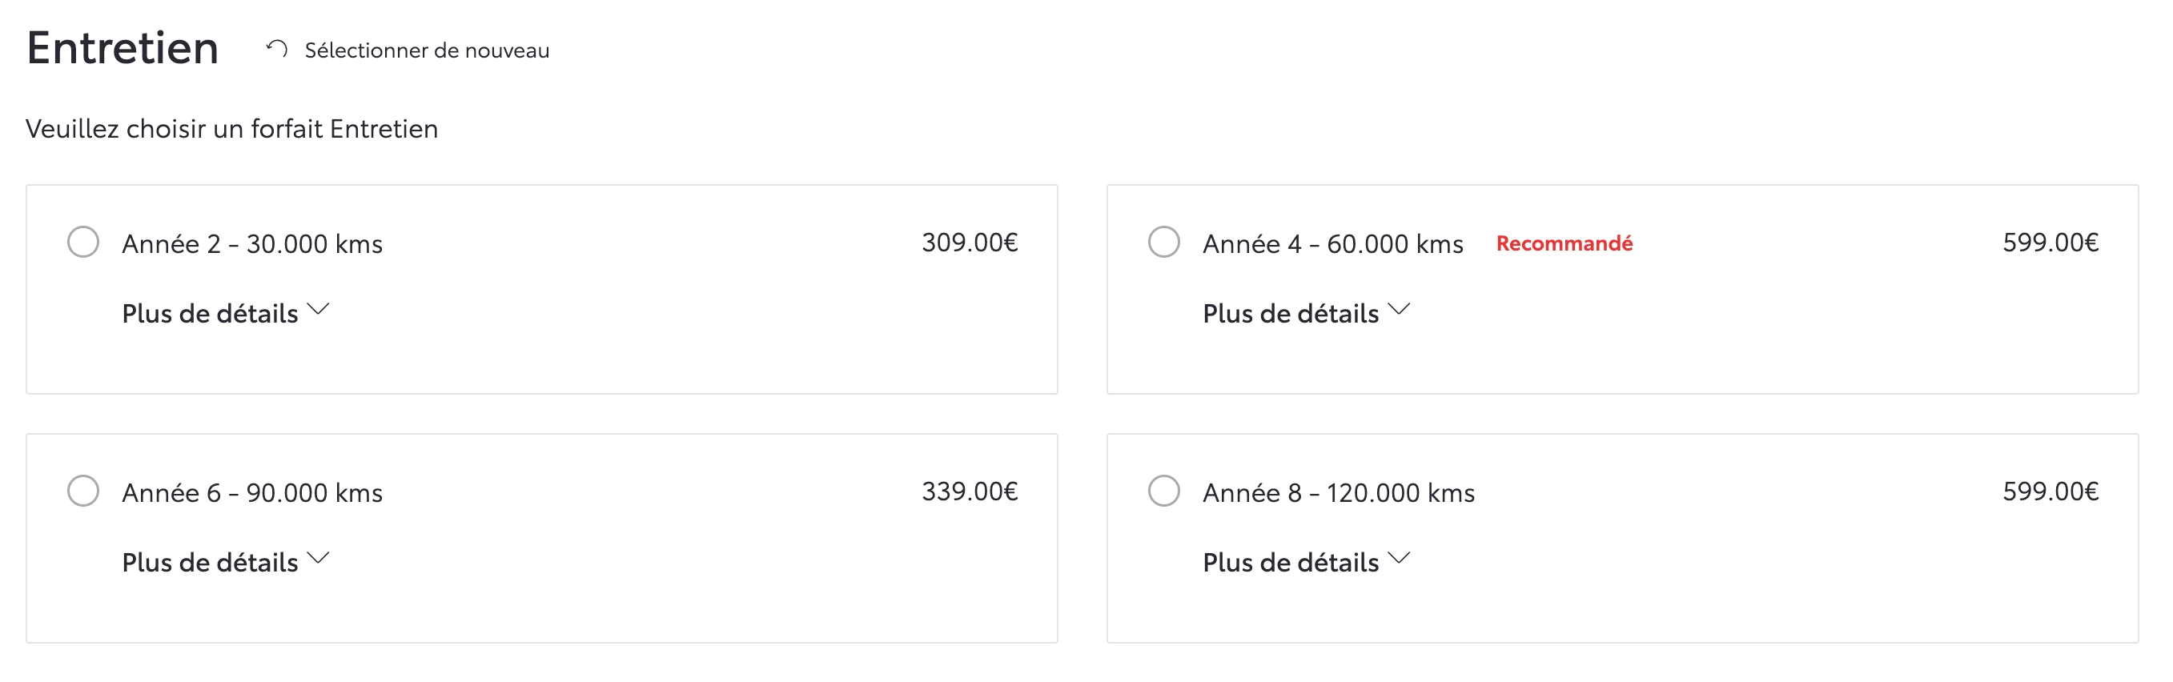Select the Année 2 – 30.000 kms radio

[x=83, y=243]
